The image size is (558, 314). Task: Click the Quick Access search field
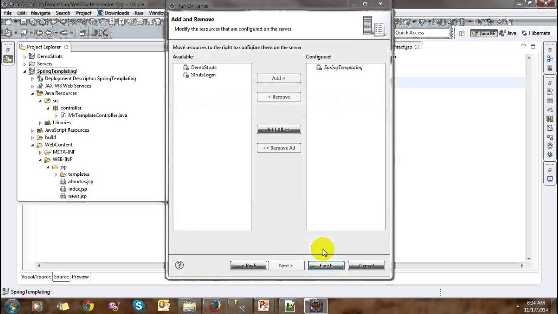tap(422, 33)
